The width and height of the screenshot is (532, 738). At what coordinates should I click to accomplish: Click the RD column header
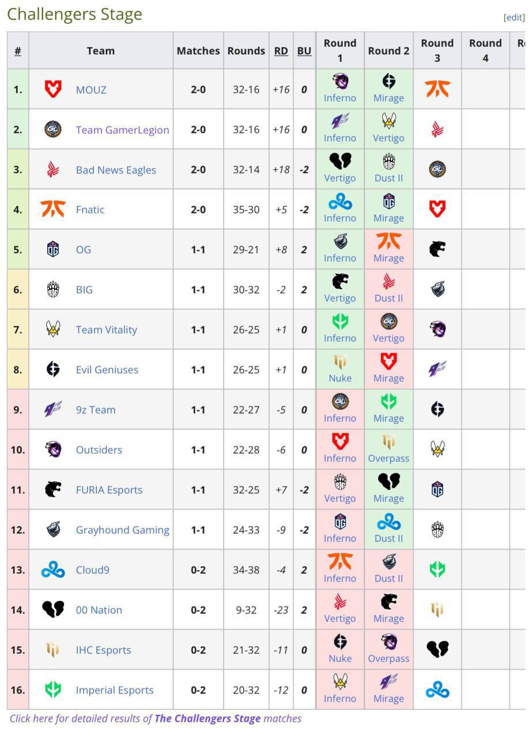coord(281,51)
